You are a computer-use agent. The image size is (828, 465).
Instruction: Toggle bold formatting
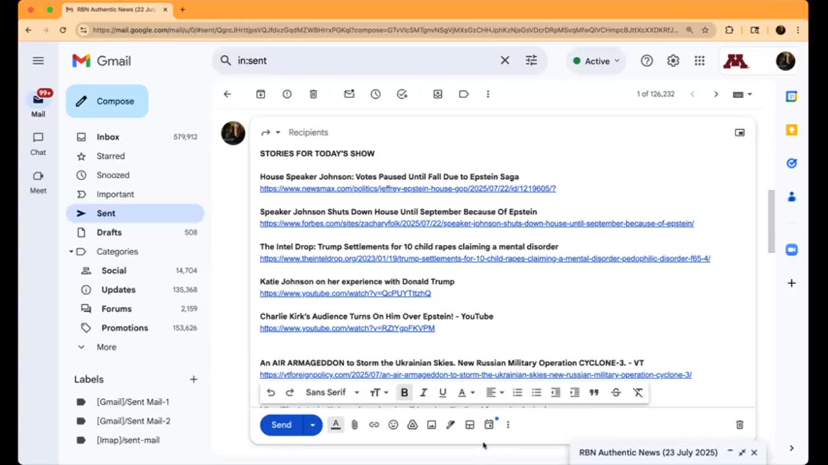[404, 393]
